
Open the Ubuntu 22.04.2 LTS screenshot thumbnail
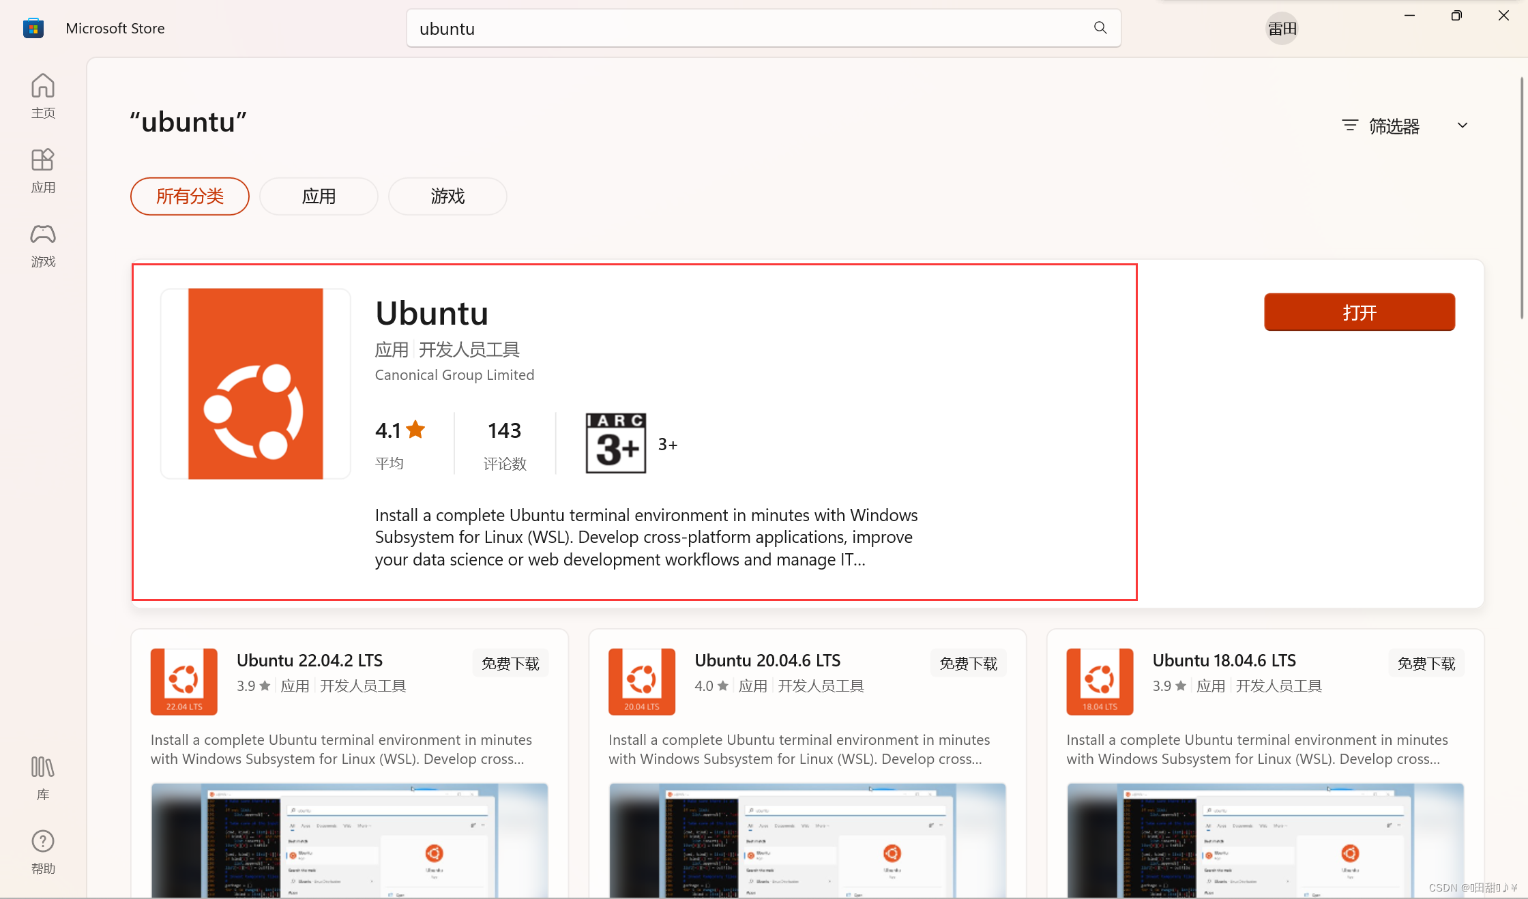pos(349,840)
